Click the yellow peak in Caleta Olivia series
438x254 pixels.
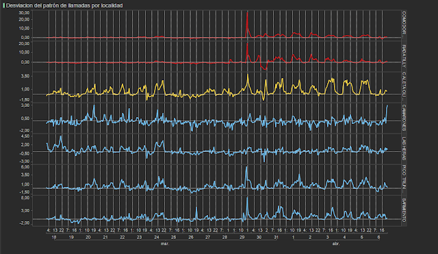(x=248, y=75)
